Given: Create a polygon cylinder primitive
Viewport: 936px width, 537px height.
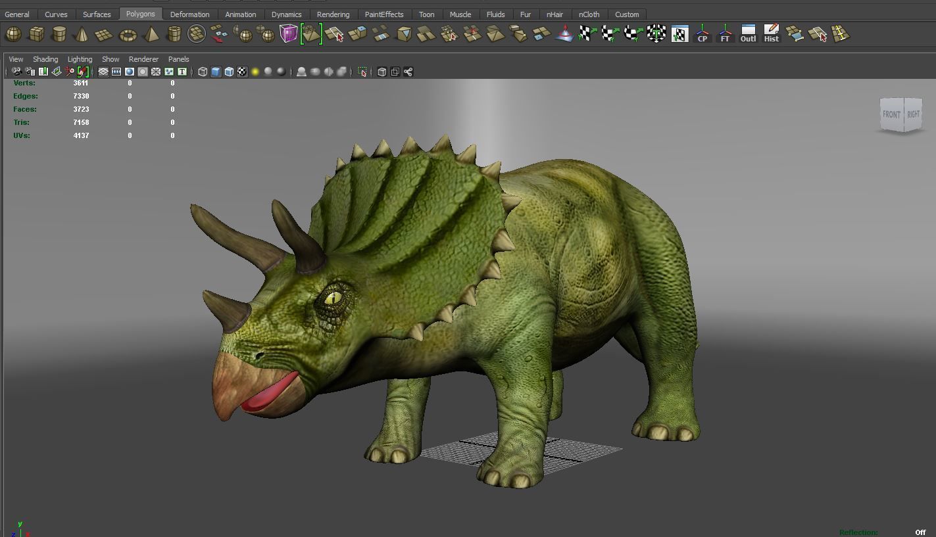Looking at the screenshot, I should pos(59,34).
